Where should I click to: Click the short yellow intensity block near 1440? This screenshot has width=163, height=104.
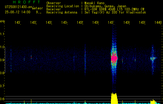(153, 102)
